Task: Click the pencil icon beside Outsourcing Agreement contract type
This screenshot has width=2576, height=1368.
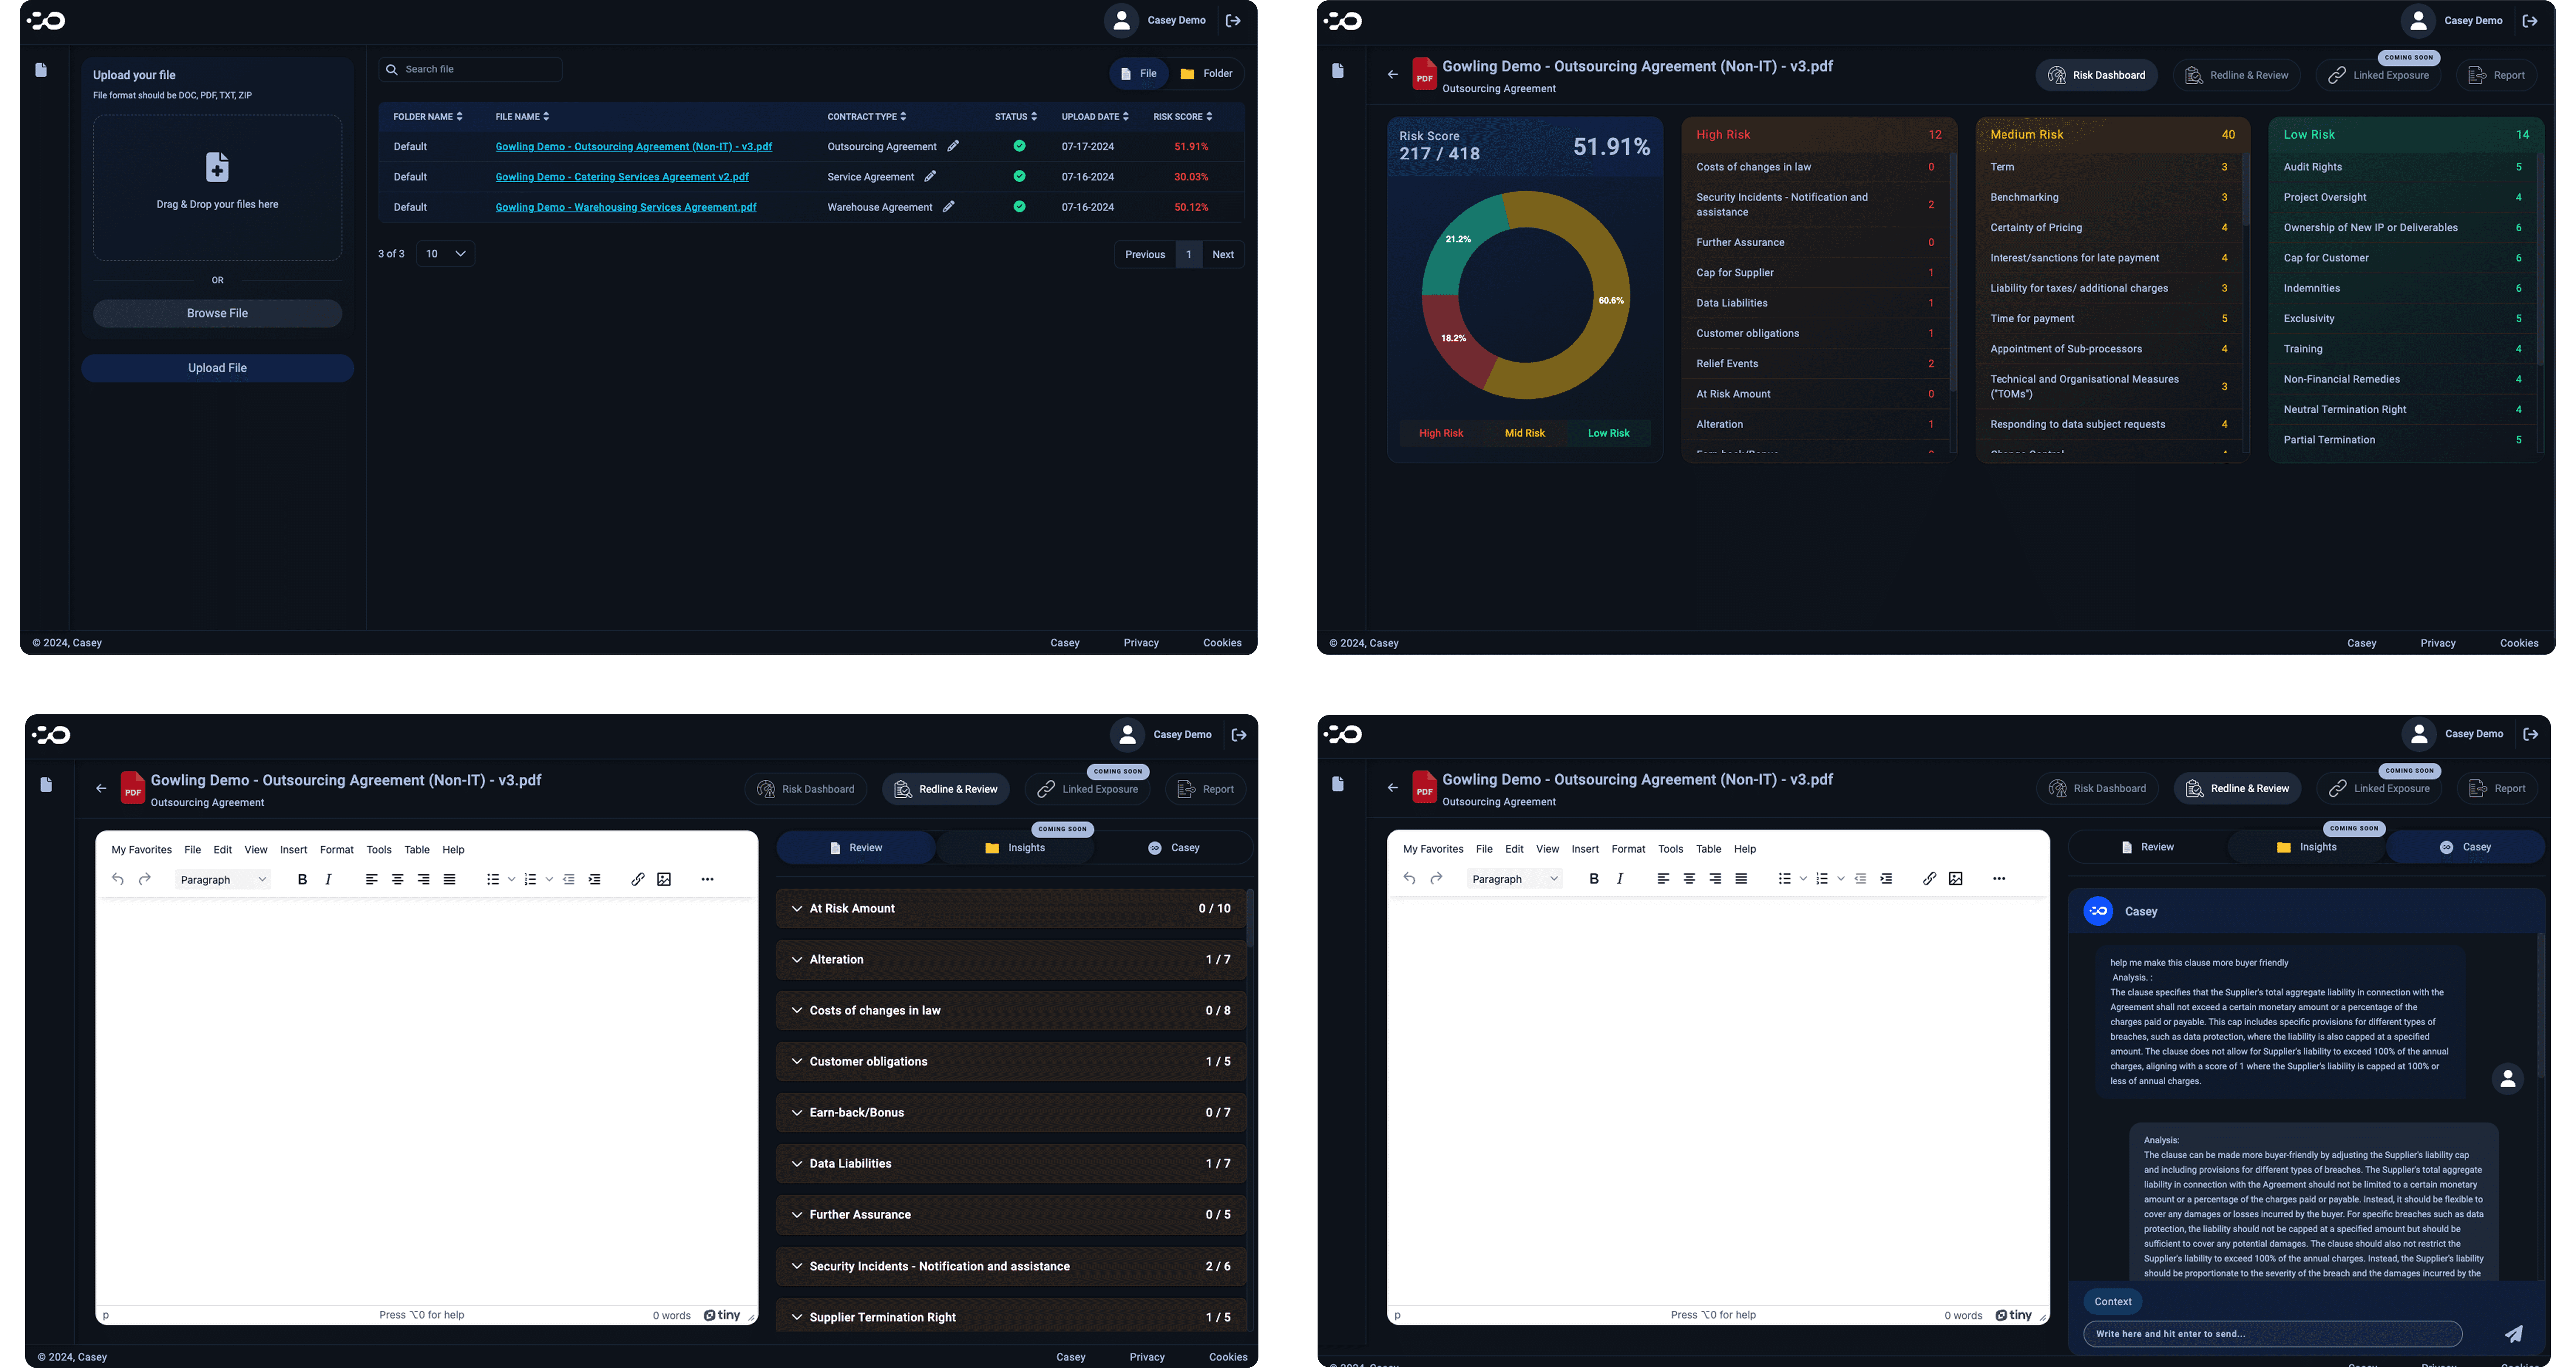Action: coord(953,146)
